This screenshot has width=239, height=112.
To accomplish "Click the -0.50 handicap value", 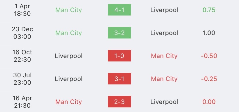I will pos(209,56).
